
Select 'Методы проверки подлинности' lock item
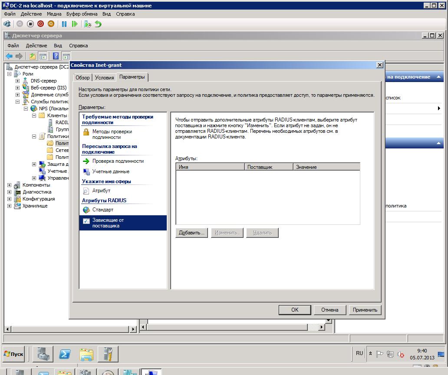click(112, 134)
